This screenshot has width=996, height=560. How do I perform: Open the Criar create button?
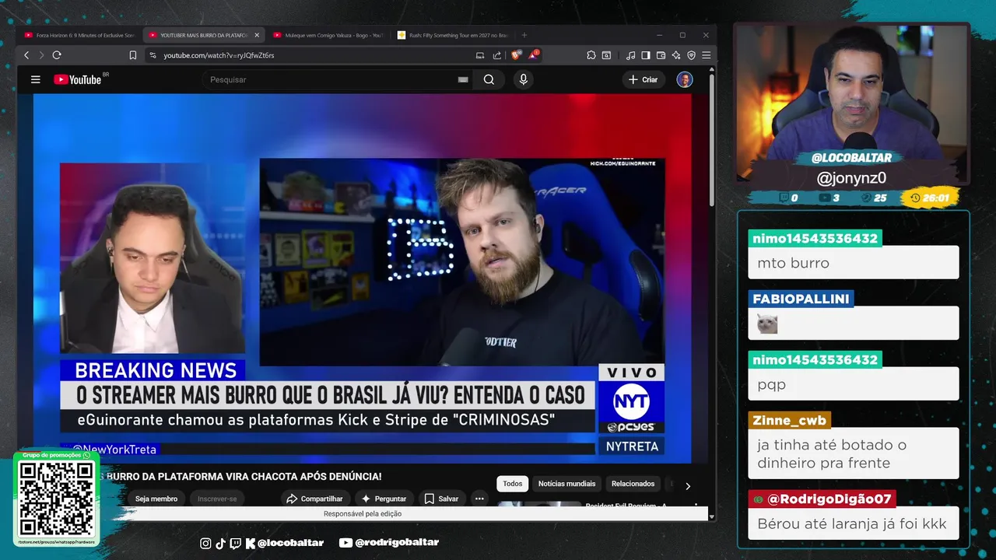(x=644, y=79)
